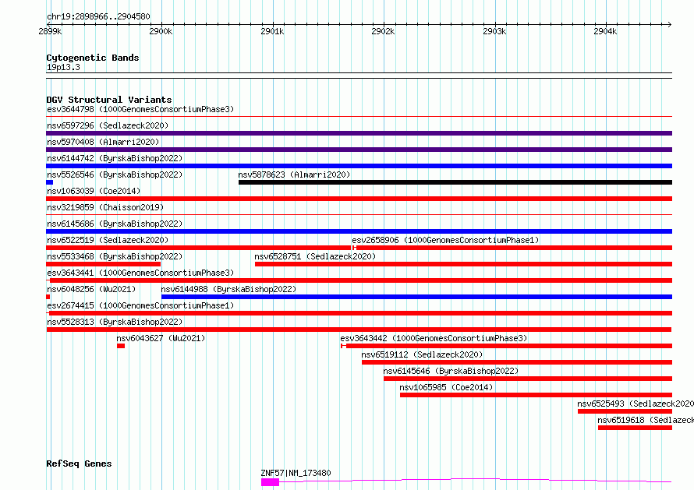Viewport: 694px width, 490px height.
Task: Open the esv3643442 variant label
Action: point(434,338)
